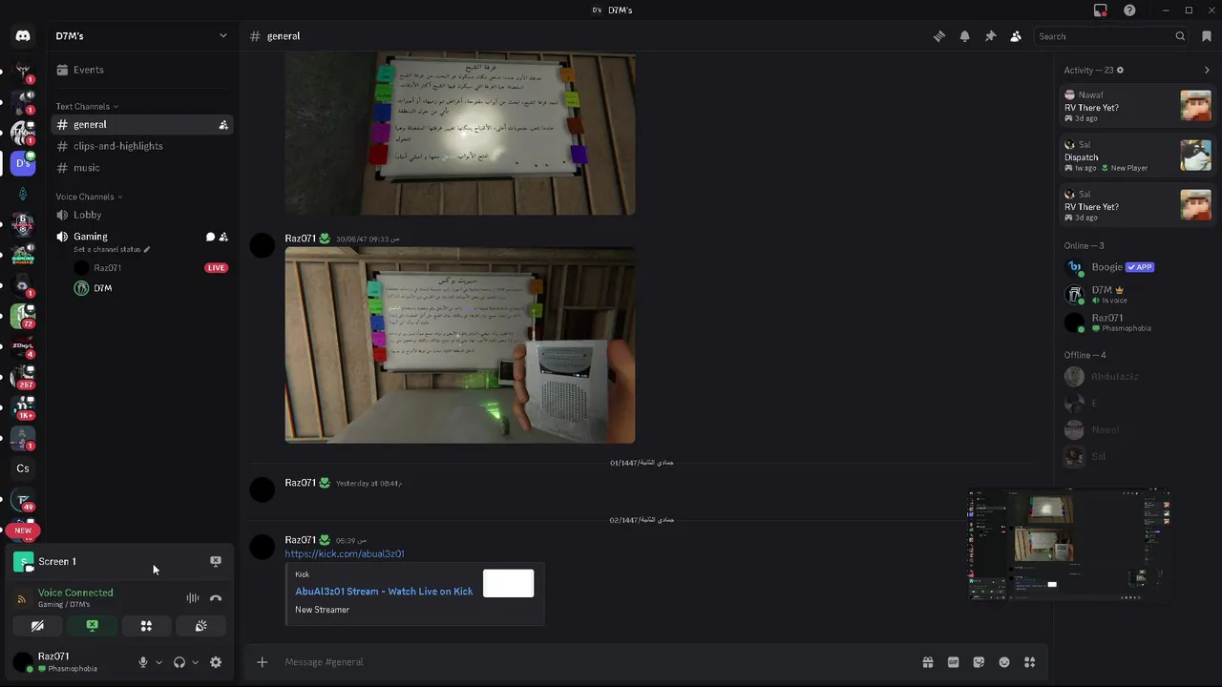Open Discord direct messages home icon
1222x687 pixels.
[23, 36]
